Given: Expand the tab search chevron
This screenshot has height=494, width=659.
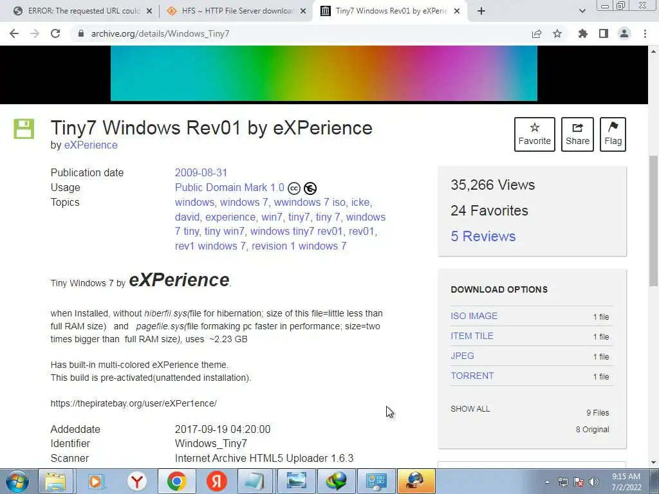Looking at the screenshot, I should pyautogui.click(x=582, y=11).
